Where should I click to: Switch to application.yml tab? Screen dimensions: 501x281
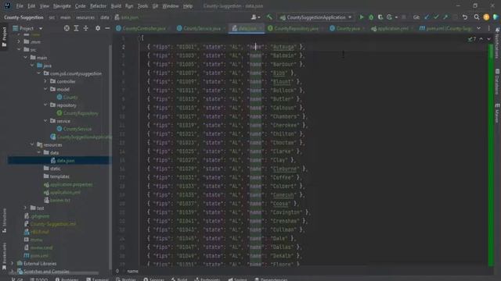(391, 28)
